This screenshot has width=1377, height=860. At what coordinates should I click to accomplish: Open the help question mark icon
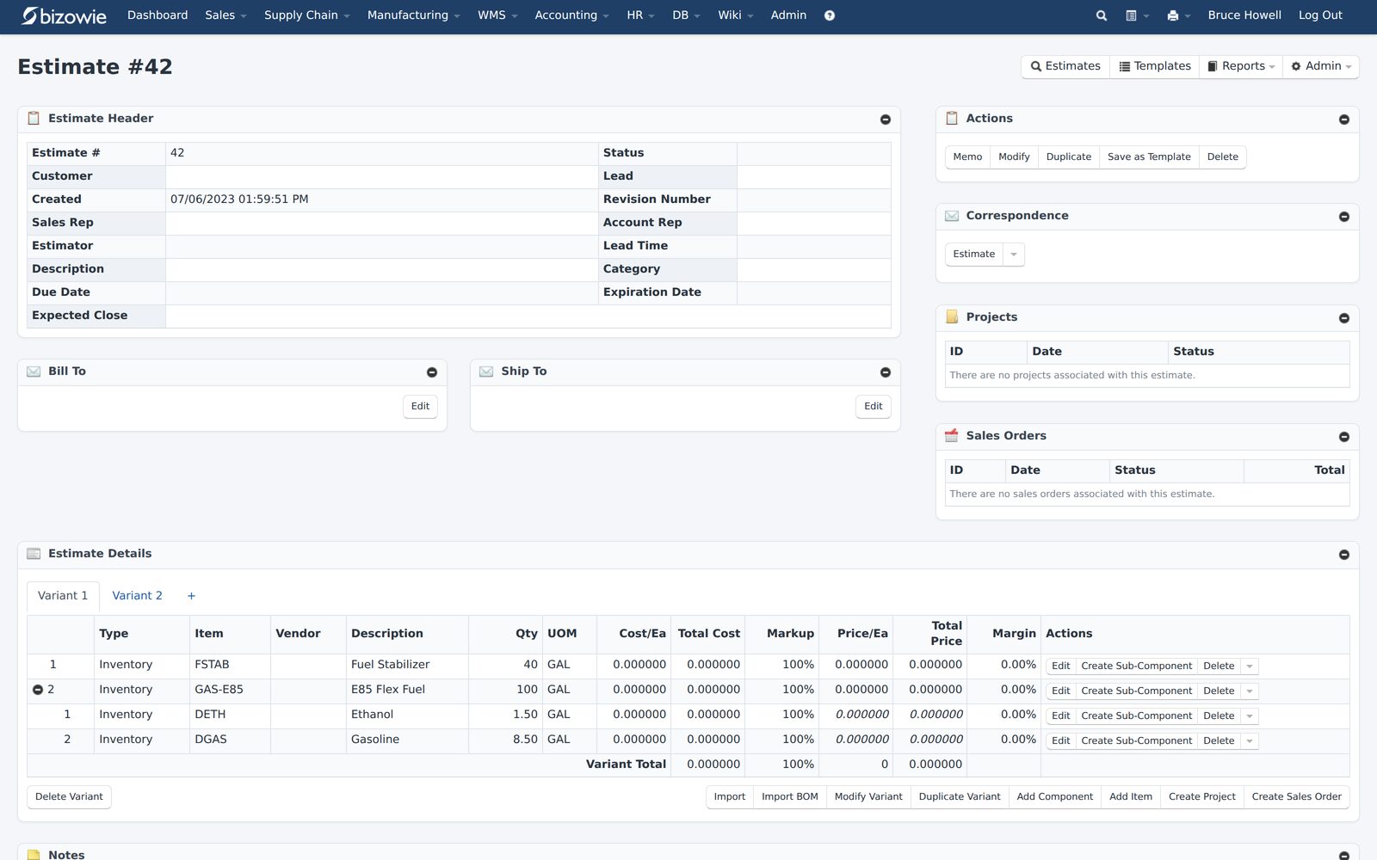pos(830,15)
